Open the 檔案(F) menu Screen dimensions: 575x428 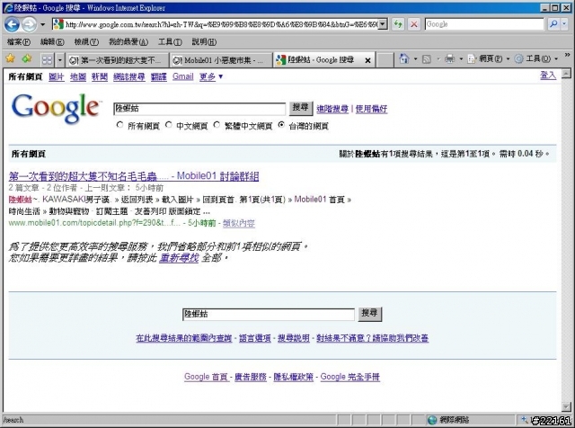pyautogui.click(x=18, y=42)
